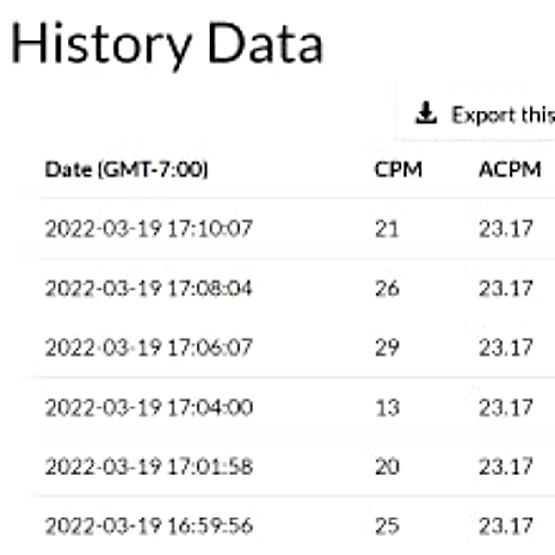555x555 pixels.
Task: Click the CPM value 20
Action: pyautogui.click(x=387, y=466)
